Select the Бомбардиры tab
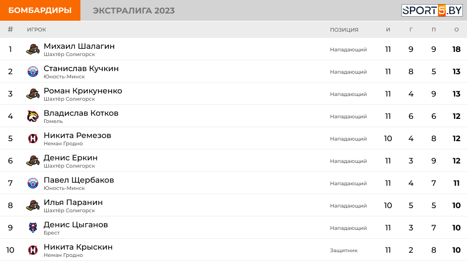This screenshot has width=467, height=261. pyautogui.click(x=40, y=10)
